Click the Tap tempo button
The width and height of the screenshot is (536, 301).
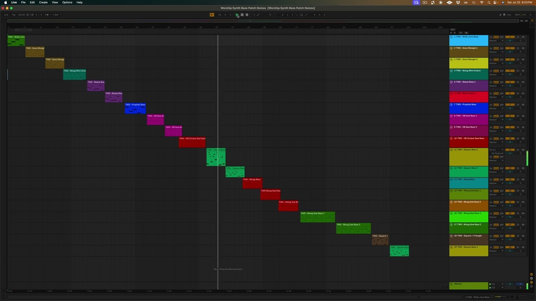14,15
